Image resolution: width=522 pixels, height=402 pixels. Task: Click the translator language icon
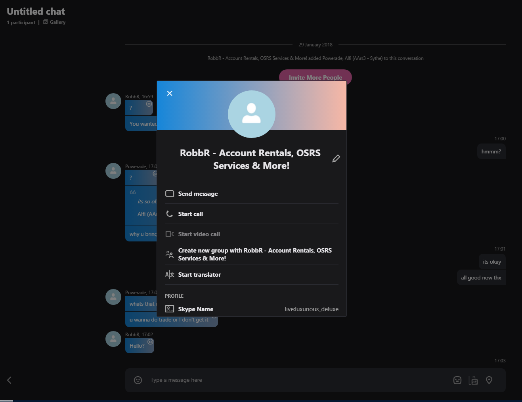pos(170,274)
